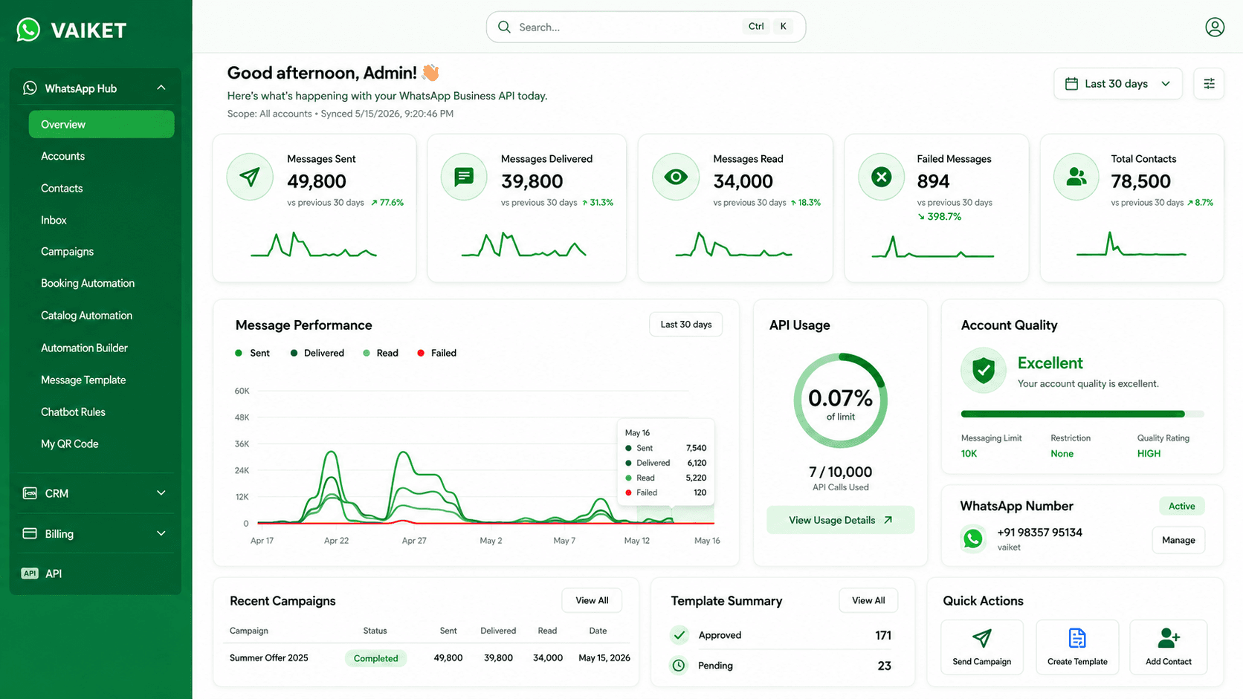Click the VAIKET WhatsApp logo icon

(x=28, y=30)
